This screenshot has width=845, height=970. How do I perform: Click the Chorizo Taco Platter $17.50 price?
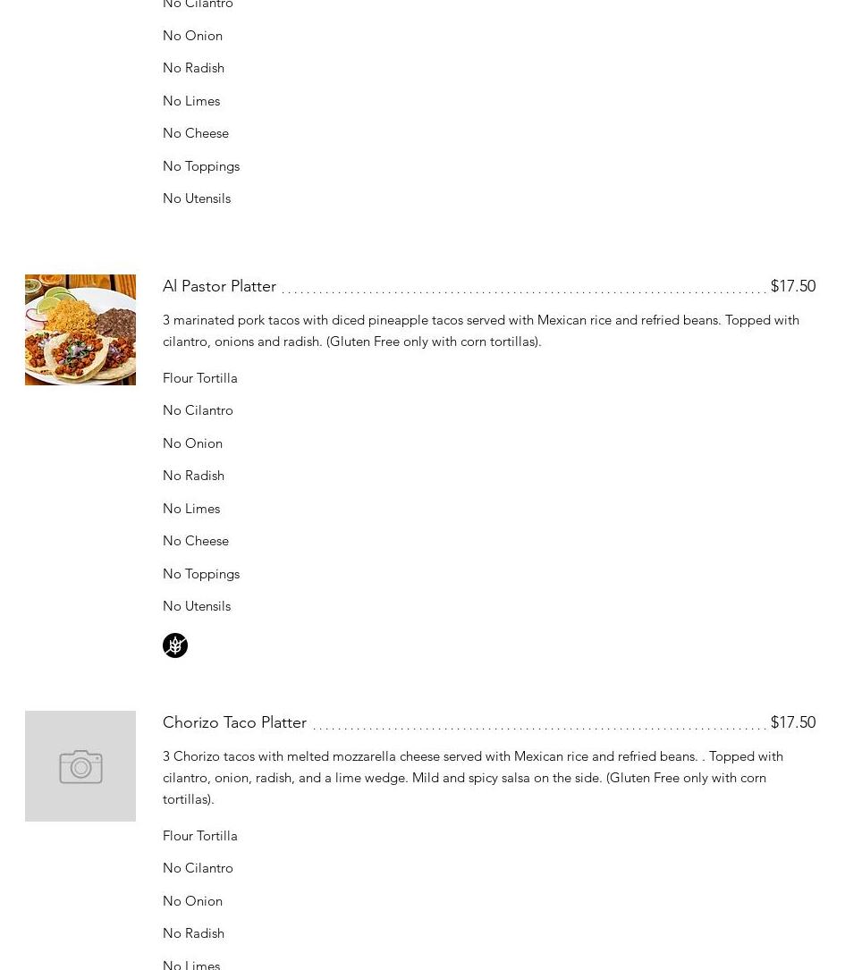[793, 722]
